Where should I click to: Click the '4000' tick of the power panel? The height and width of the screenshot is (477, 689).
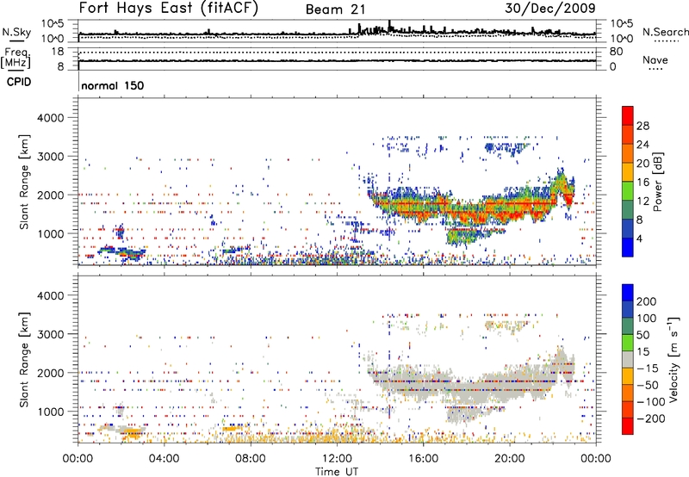coord(51,118)
